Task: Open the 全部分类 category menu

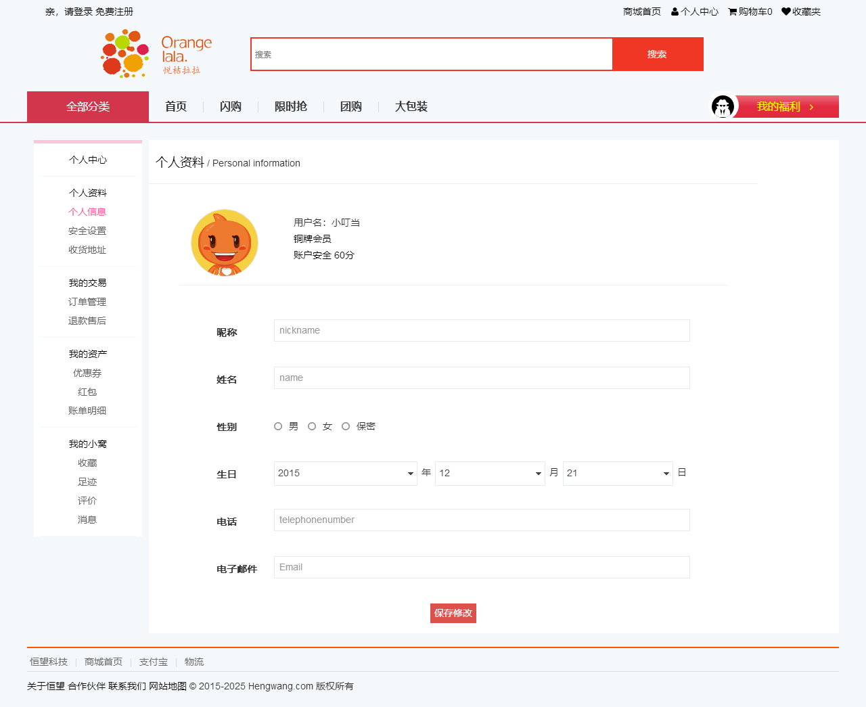Action: (x=88, y=107)
